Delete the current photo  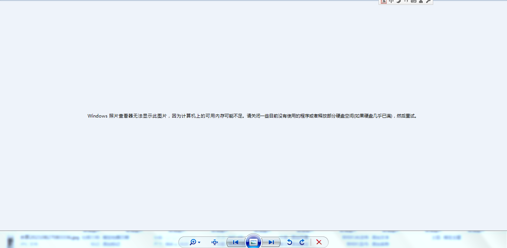coord(319,242)
